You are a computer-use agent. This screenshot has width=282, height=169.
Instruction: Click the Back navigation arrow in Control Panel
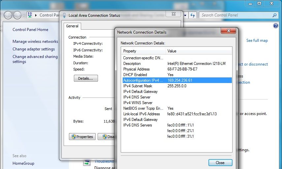coord(8,15)
